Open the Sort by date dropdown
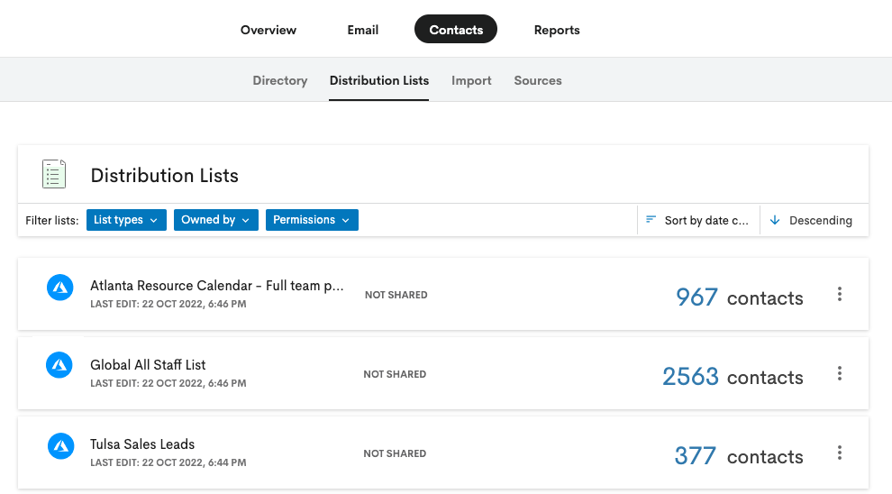Viewport: 892px width, 494px height. [698, 220]
